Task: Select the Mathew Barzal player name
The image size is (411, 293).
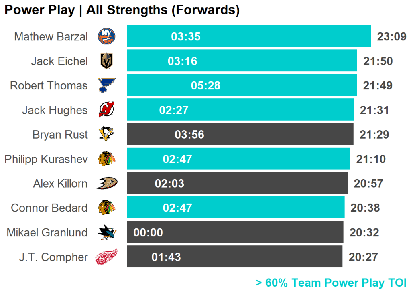Action: (51, 37)
